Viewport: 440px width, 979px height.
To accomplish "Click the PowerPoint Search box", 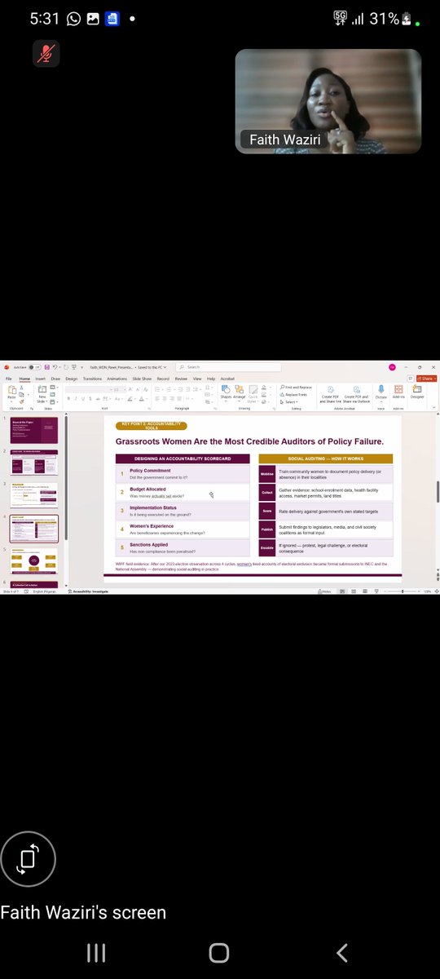I will [228, 367].
